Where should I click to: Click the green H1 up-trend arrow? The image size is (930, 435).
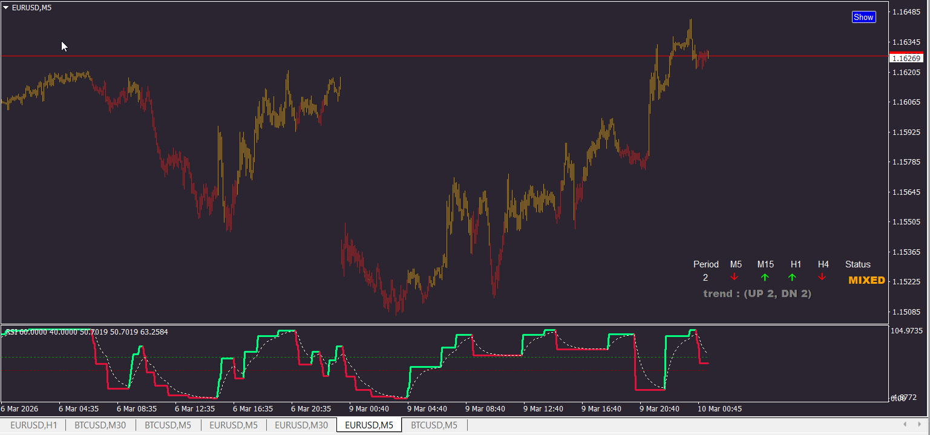pos(792,277)
